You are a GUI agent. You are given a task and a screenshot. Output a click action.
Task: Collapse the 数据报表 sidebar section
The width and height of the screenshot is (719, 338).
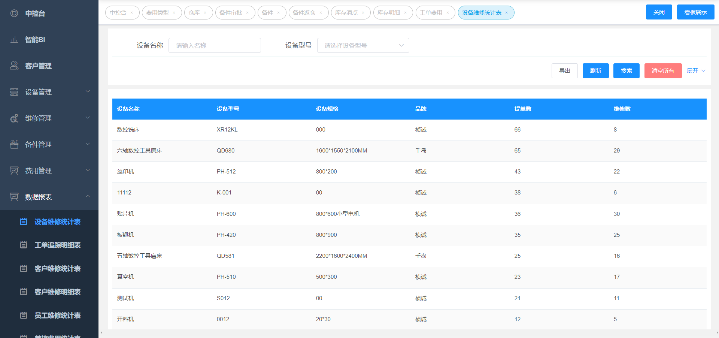point(88,196)
